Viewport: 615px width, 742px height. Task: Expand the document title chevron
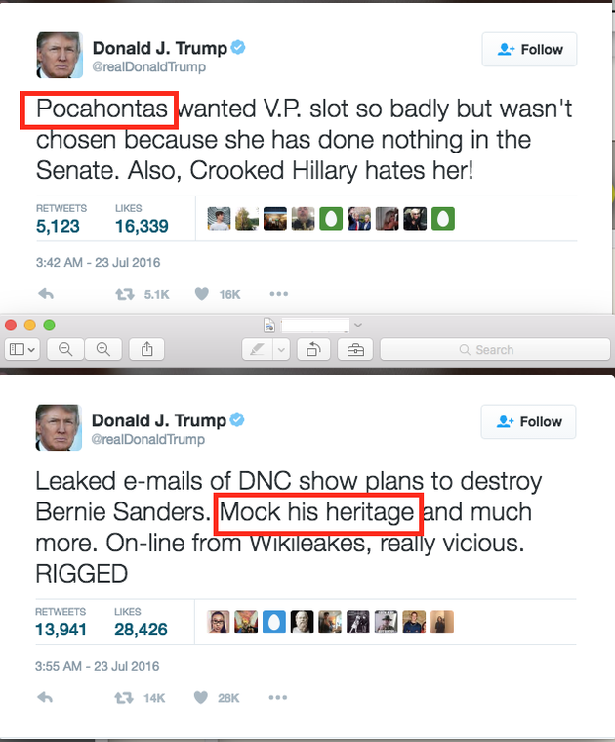(x=358, y=326)
